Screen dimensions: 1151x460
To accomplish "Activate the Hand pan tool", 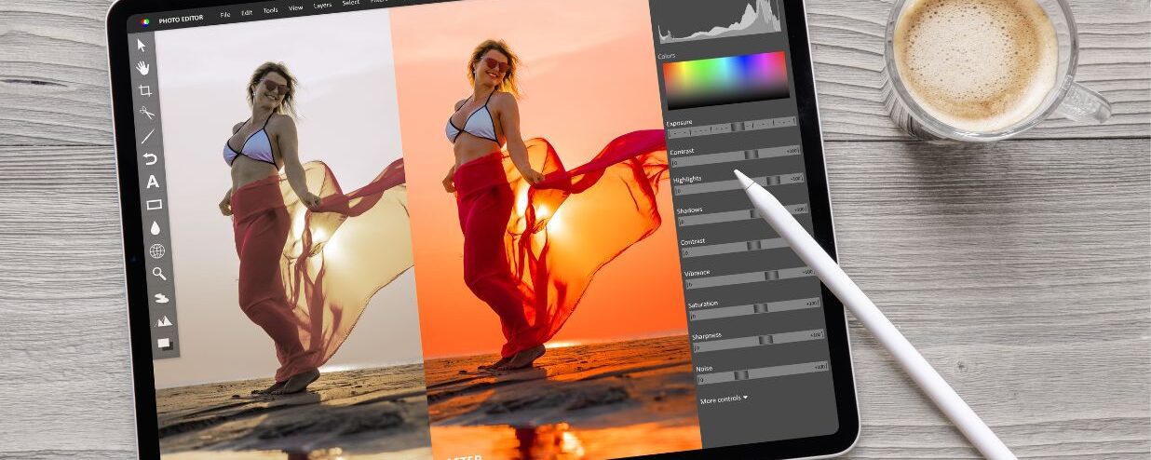I will coord(143,67).
